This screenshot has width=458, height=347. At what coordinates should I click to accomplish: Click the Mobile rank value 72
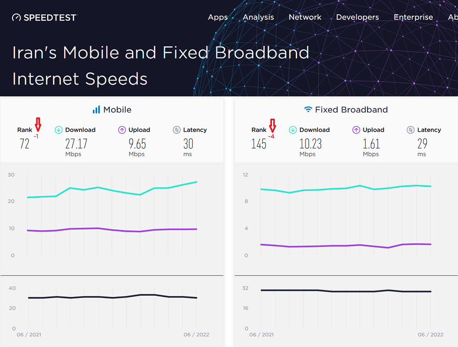(25, 144)
